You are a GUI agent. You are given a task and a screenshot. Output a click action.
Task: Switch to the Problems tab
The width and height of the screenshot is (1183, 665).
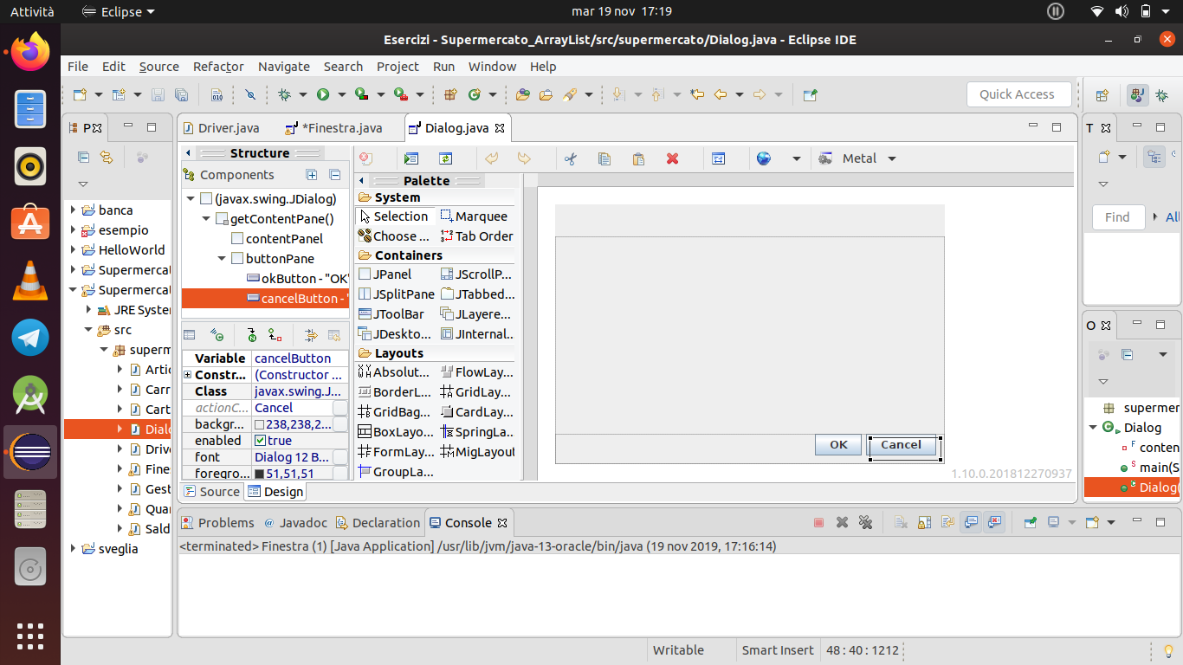[x=217, y=523]
